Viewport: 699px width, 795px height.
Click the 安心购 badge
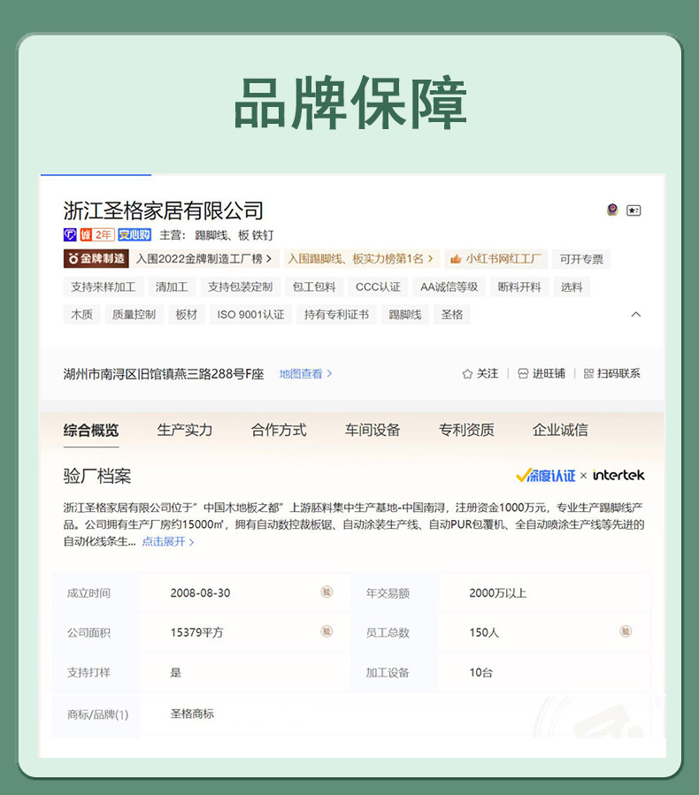point(134,234)
